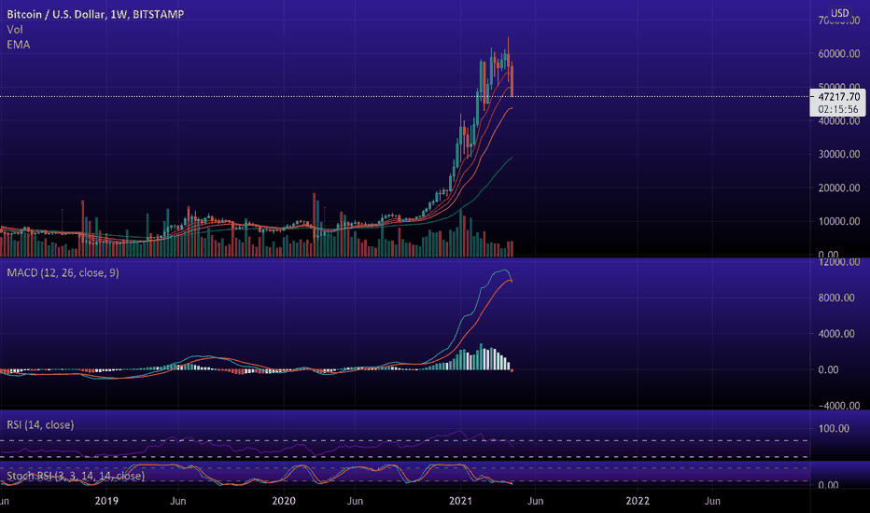Click the 10000.00 price axis label
The image size is (870, 513).
coord(839,221)
